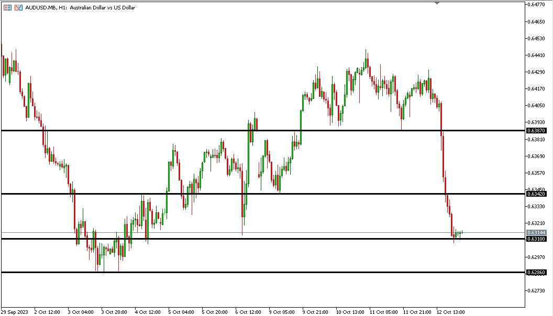This screenshot has width=553, height=316.
Task: Click the 0.62730 price scale value
Action: (x=536, y=290)
